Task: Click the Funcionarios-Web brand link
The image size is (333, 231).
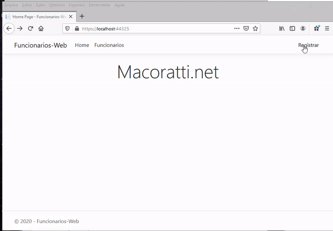Action: tap(40, 45)
